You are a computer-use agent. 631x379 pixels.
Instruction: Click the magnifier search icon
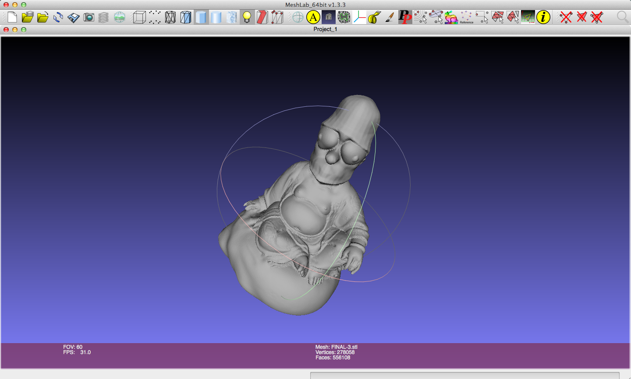point(622,18)
